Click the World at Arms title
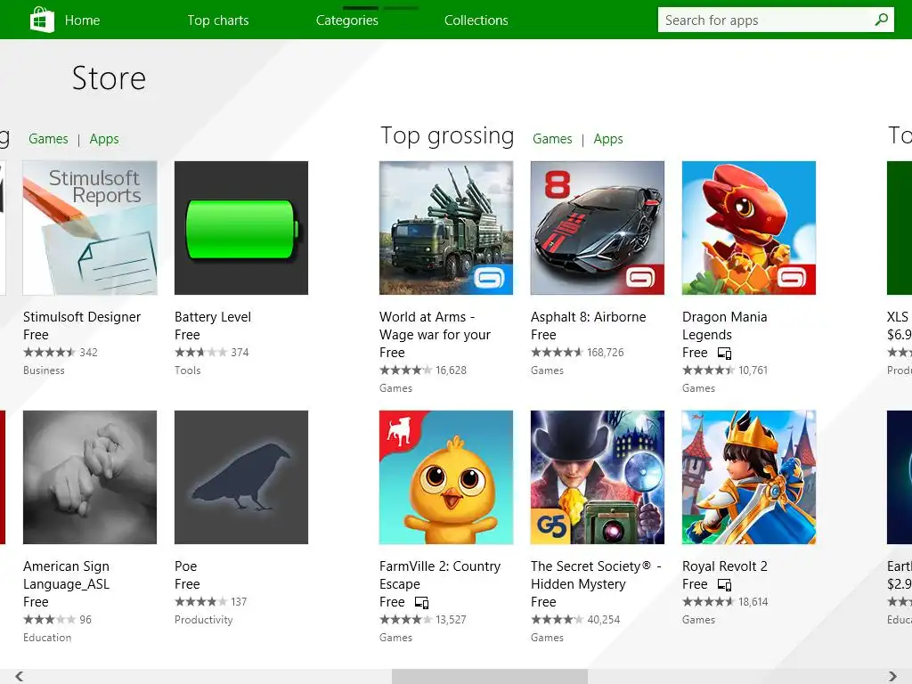The image size is (912, 684). [x=435, y=326]
